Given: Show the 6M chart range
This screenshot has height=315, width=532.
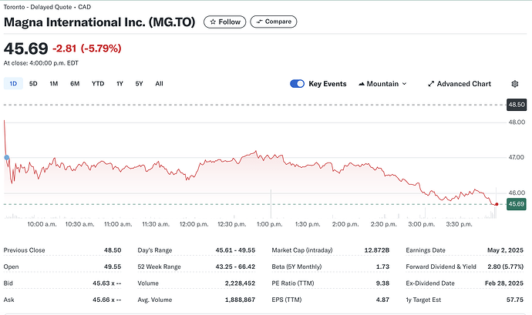Looking at the screenshot, I should pyautogui.click(x=75, y=83).
